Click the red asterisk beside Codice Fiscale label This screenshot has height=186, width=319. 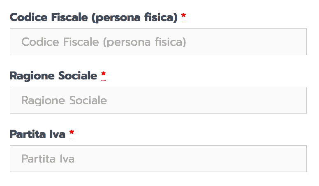pyautogui.click(x=183, y=17)
